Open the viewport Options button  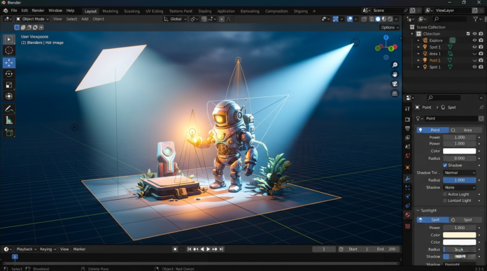pos(390,27)
